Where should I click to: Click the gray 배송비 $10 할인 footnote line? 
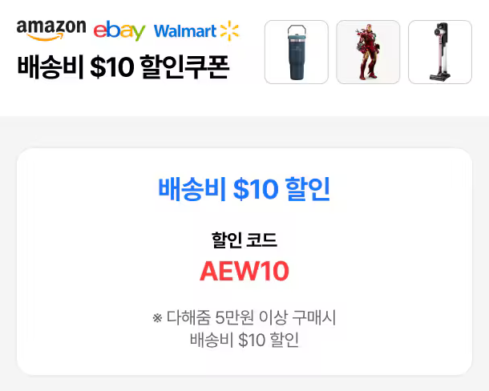pos(244,339)
